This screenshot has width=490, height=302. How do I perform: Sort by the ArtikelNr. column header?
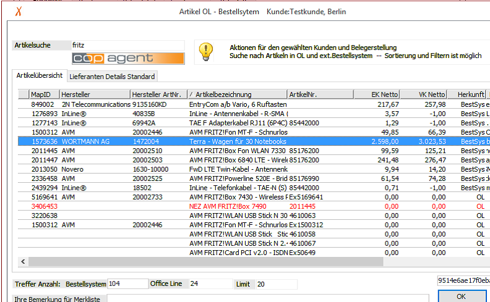pyautogui.click(x=320, y=94)
